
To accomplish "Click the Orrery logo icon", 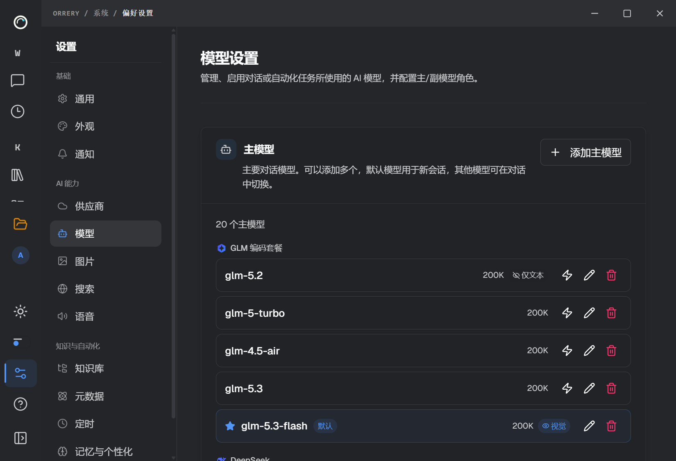I will pyautogui.click(x=20, y=22).
